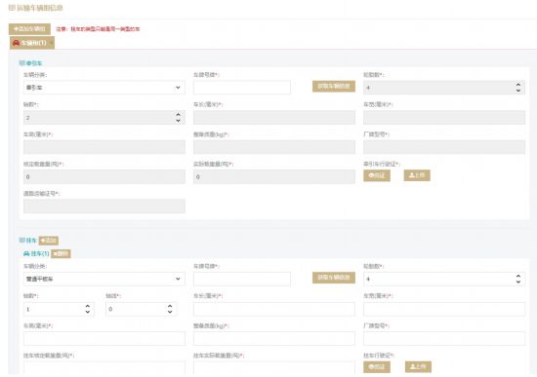Click the 牵引车 厂牌型号 field
The width and height of the screenshot is (537, 377).
444,147
